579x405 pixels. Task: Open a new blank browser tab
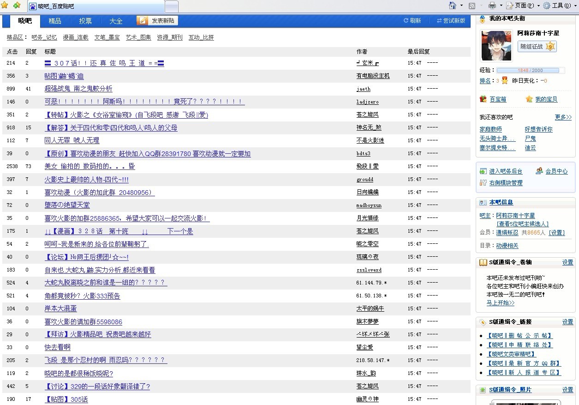click(x=172, y=6)
